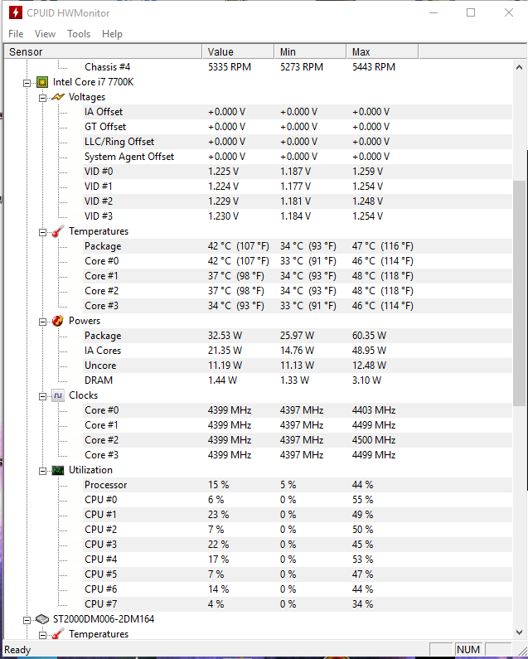Click the Utilization graph icon
This screenshot has width=528, height=659.
coord(58,470)
